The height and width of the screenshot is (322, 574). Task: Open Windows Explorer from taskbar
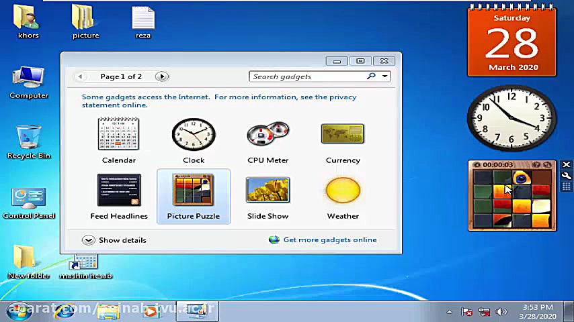click(108, 311)
